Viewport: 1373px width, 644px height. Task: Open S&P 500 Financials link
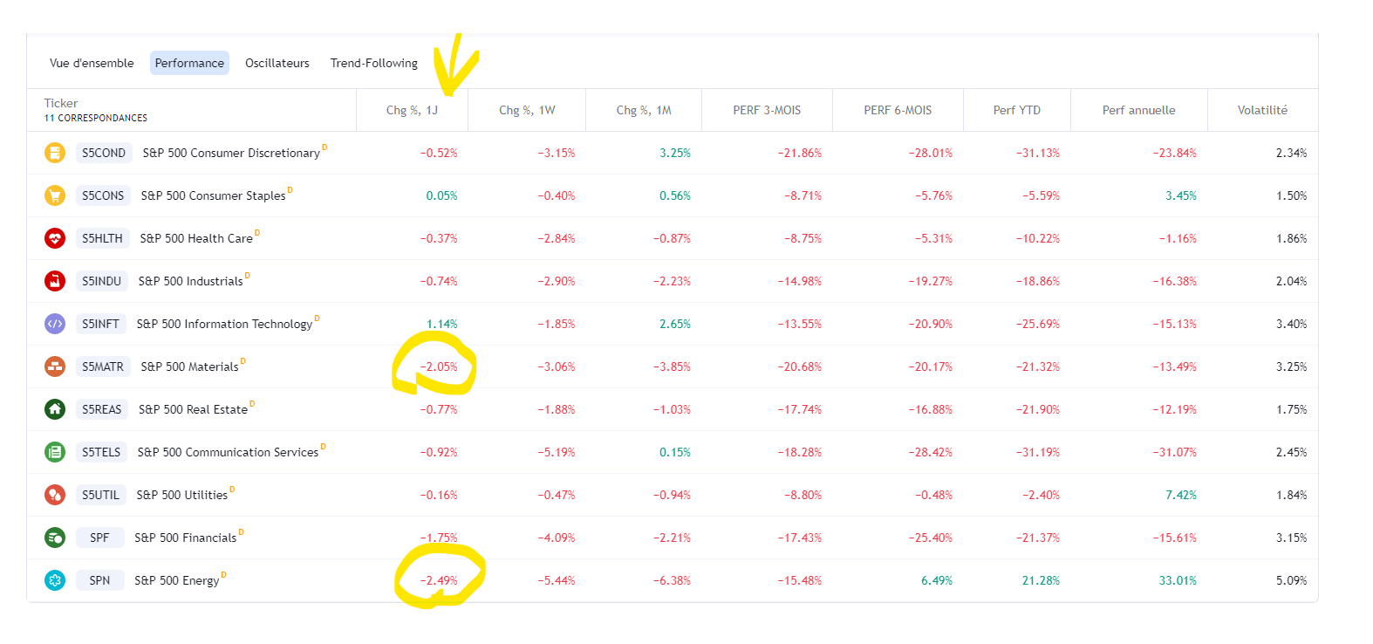point(185,538)
